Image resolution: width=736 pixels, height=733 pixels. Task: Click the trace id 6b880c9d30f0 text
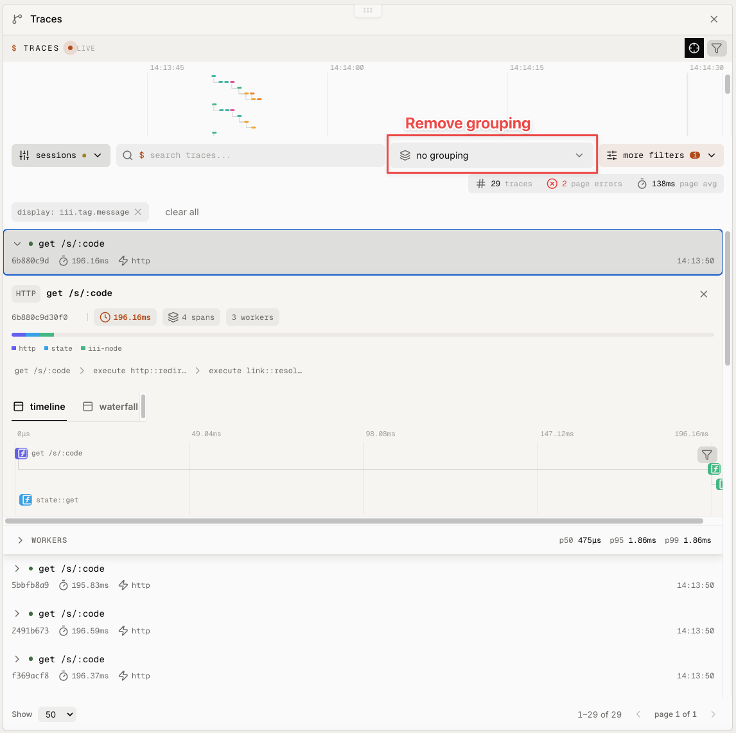[40, 317]
